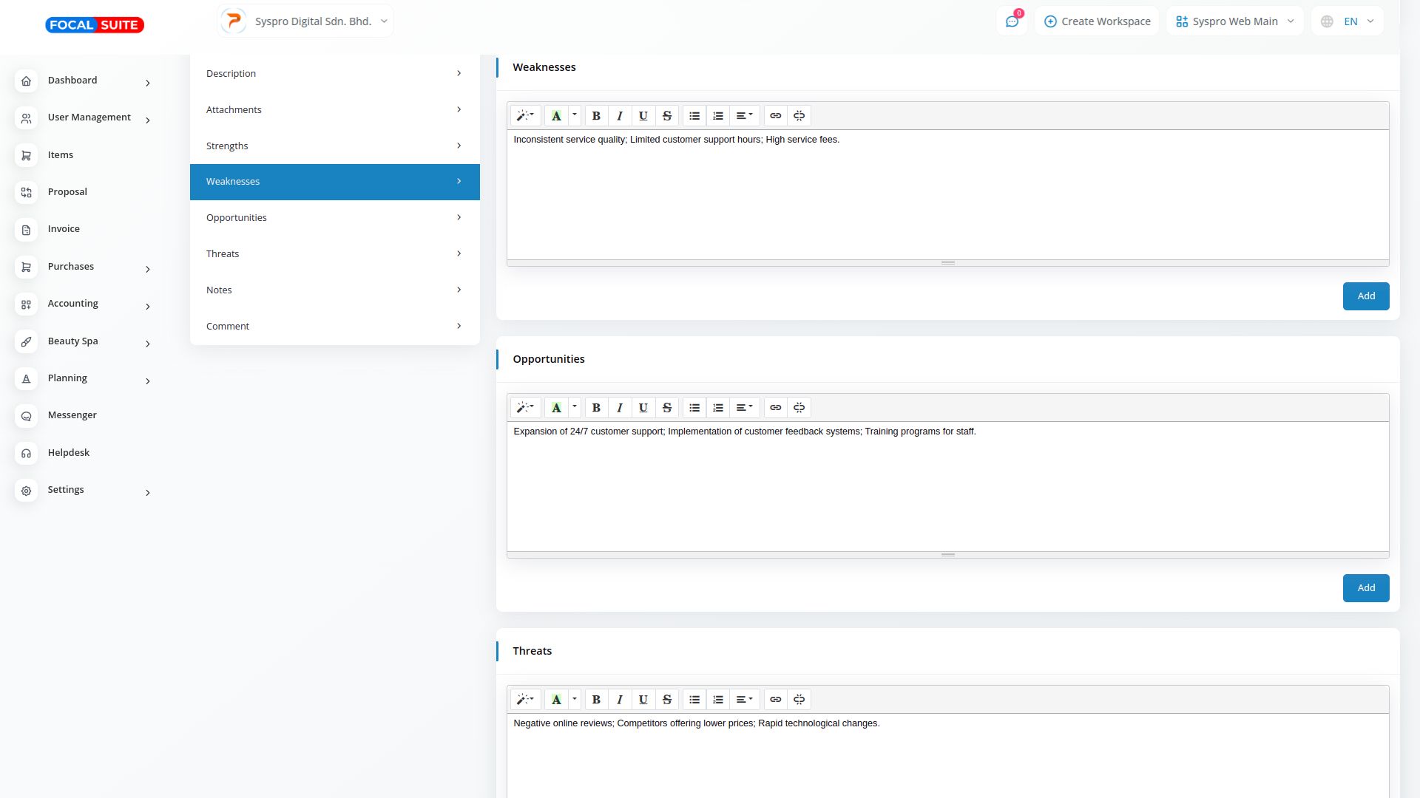Click Add button under Weaknesses
The image size is (1420, 798).
1365,296
